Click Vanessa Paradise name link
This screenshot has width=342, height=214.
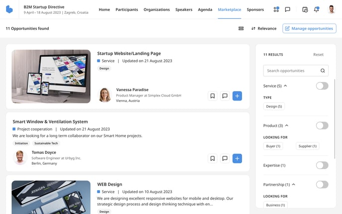click(x=132, y=90)
